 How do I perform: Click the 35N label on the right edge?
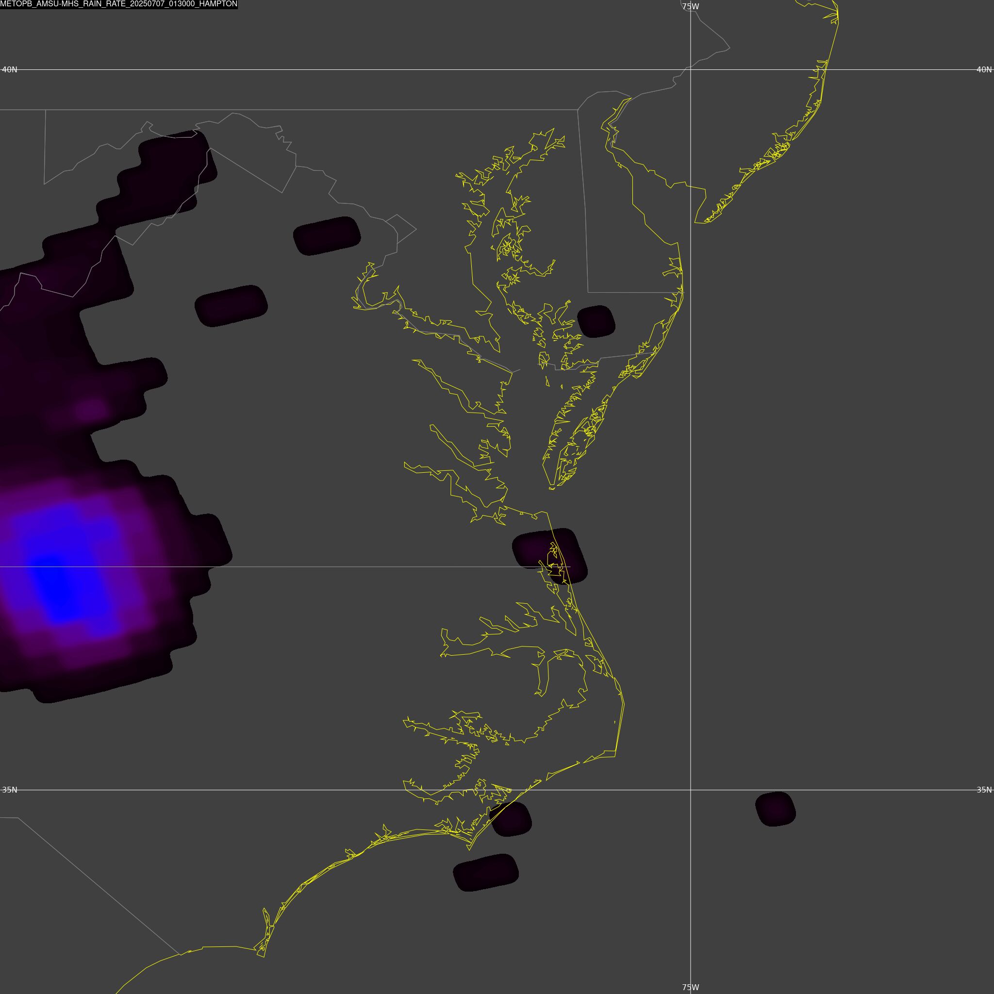pyautogui.click(x=984, y=790)
